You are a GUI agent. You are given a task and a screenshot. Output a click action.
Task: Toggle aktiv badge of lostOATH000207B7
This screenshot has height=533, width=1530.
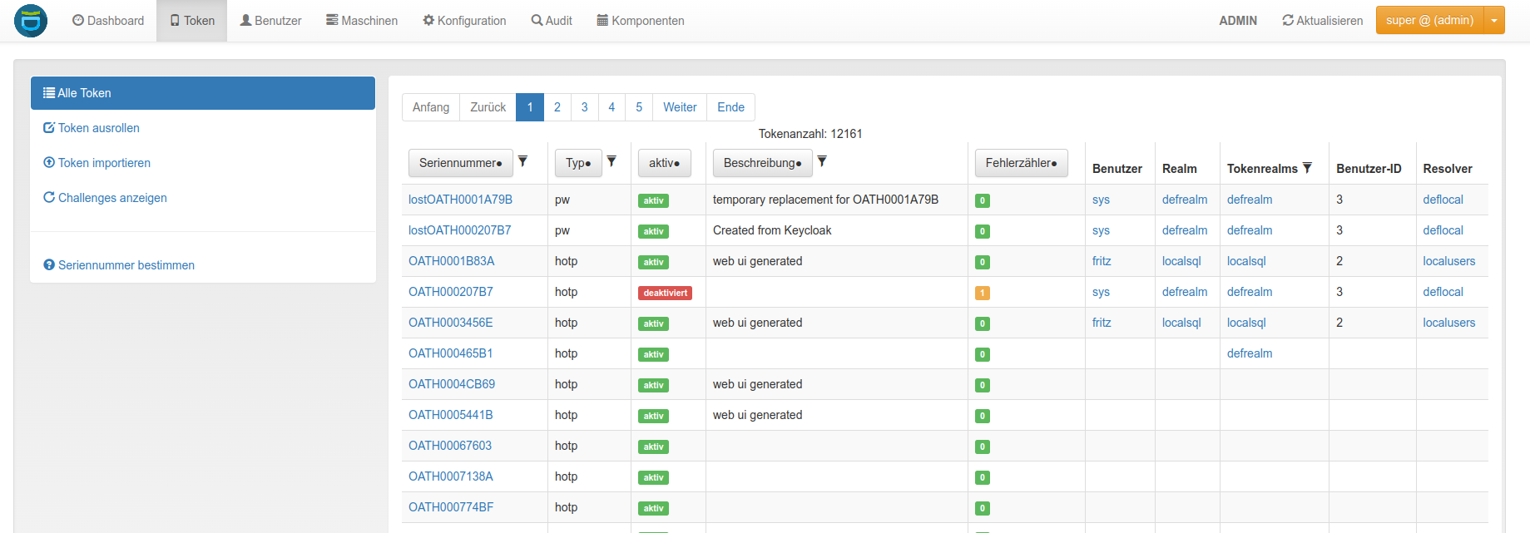(653, 231)
